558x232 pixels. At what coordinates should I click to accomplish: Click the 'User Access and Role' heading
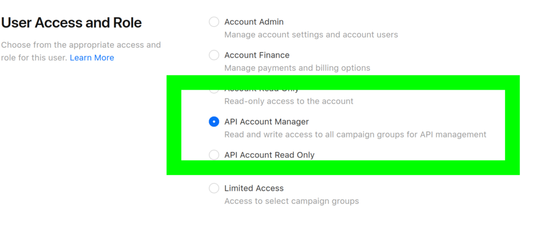pos(71,23)
